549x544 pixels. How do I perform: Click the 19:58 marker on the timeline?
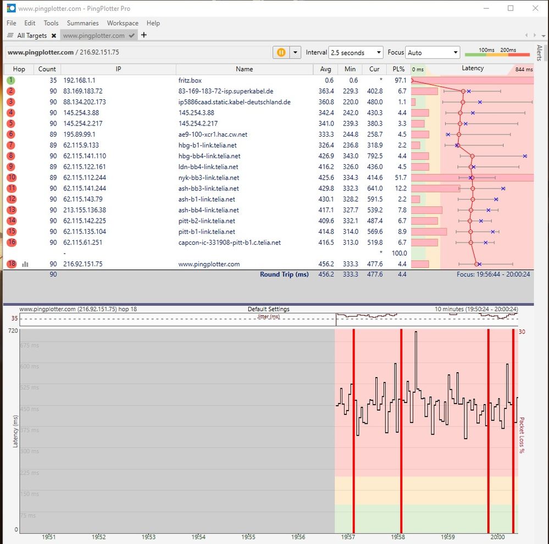398,537
